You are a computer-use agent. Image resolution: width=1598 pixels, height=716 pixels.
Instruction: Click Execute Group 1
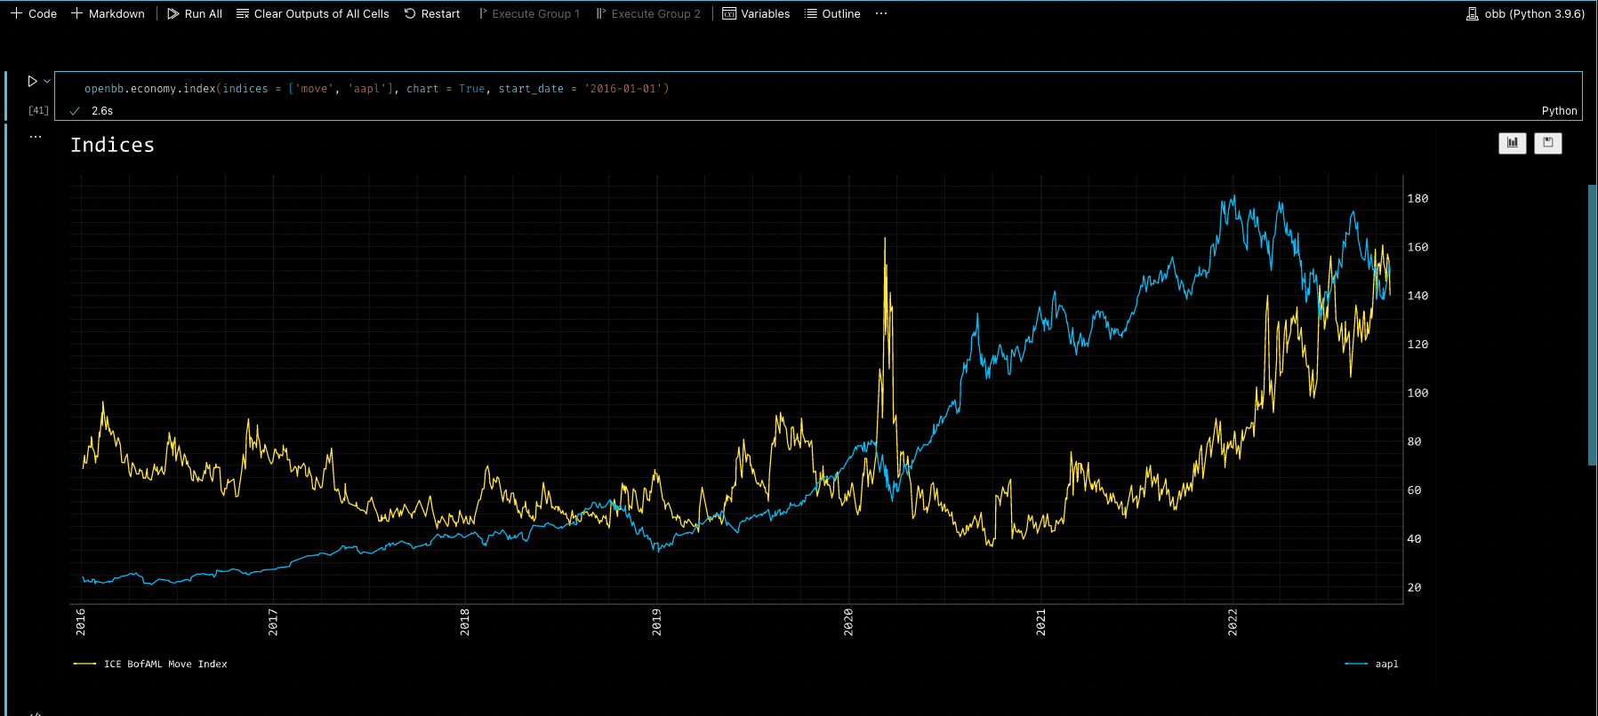(529, 13)
